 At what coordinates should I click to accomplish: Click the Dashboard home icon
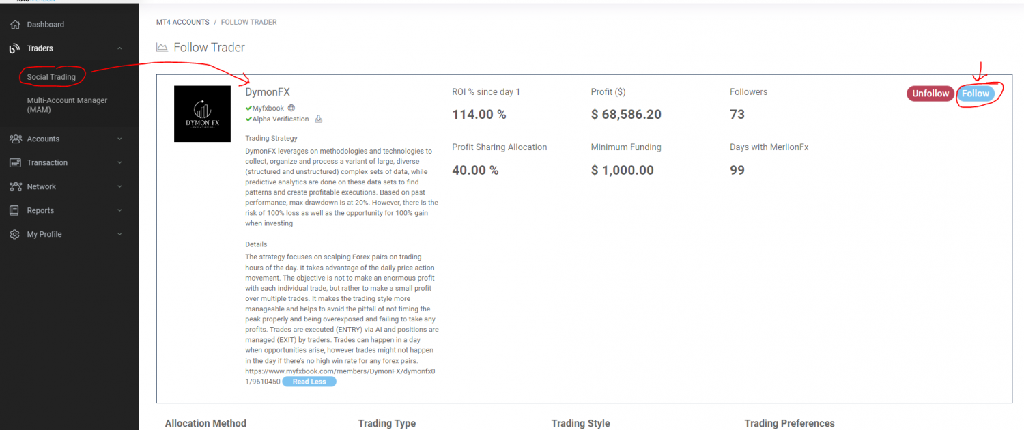[x=15, y=25]
